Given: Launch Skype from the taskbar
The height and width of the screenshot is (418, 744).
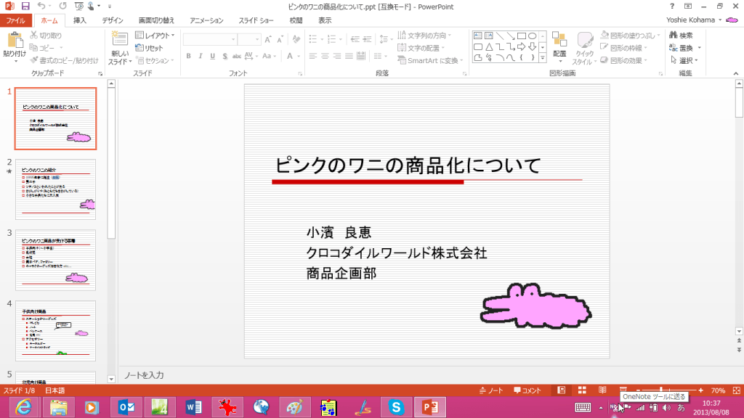Looking at the screenshot, I should [396, 407].
